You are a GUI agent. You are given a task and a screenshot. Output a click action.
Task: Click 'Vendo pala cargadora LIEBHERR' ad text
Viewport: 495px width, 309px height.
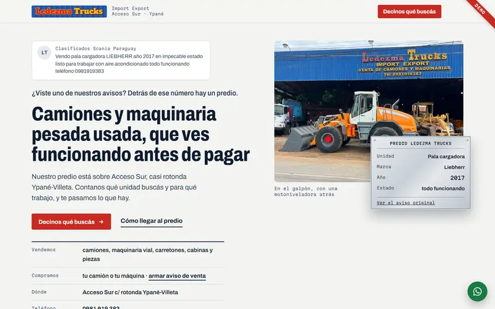(x=129, y=64)
